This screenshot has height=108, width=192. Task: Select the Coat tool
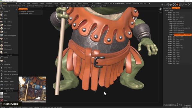[x=5, y=32]
